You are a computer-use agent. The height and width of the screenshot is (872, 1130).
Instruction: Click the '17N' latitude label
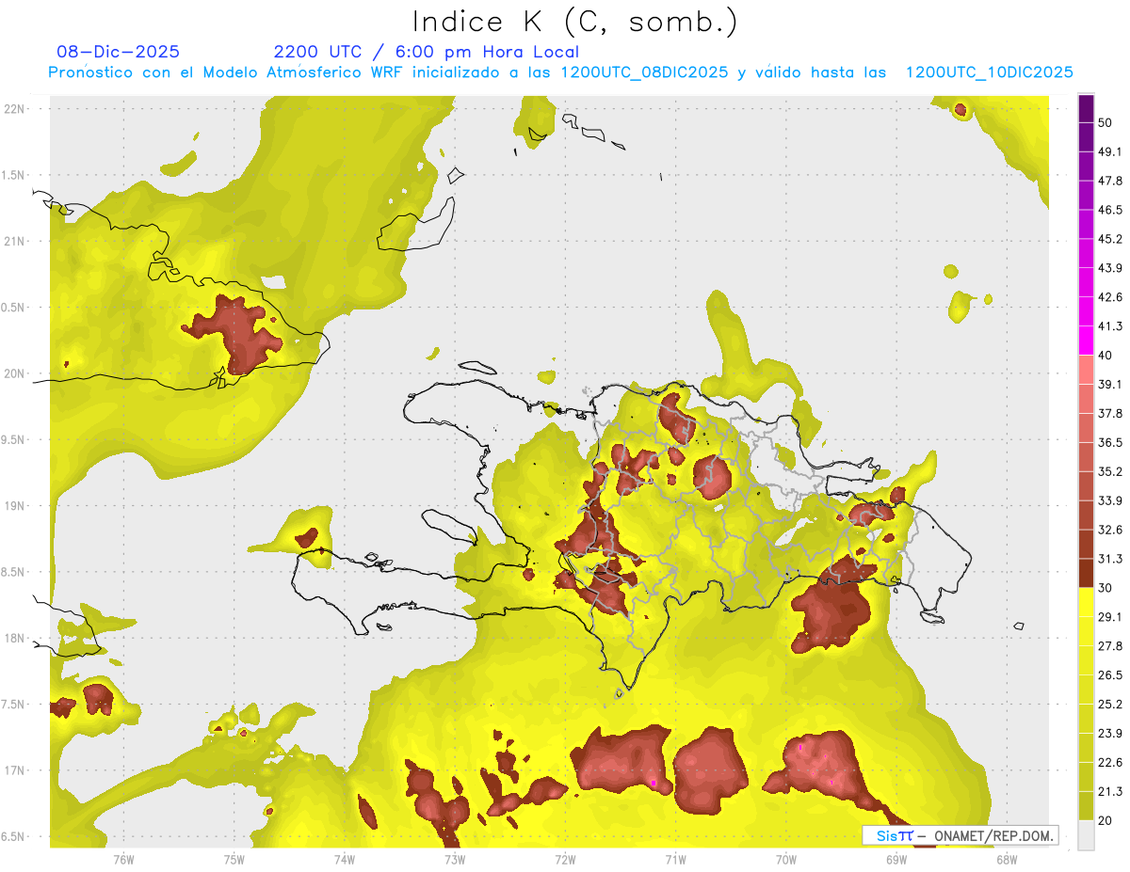pyautogui.click(x=15, y=771)
